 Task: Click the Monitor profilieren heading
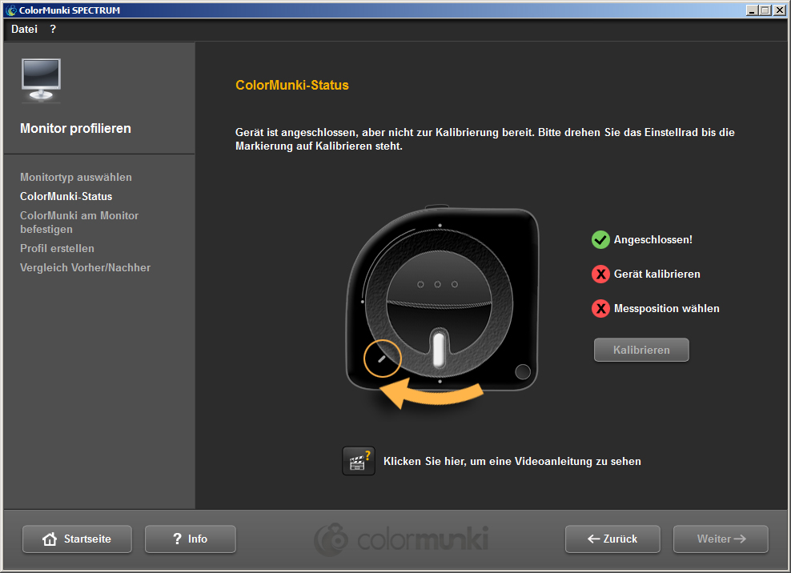point(75,128)
